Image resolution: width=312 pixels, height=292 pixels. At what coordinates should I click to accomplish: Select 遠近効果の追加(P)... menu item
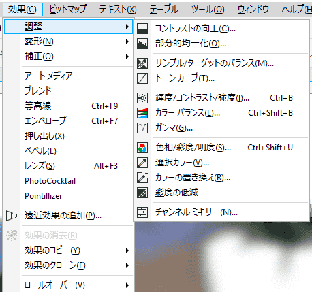pyautogui.click(x=68, y=216)
